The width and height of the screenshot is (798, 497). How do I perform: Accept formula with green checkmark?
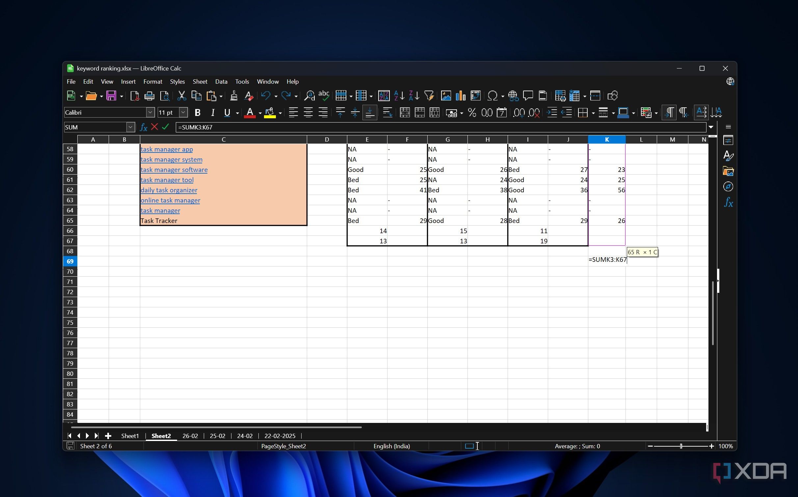click(166, 127)
